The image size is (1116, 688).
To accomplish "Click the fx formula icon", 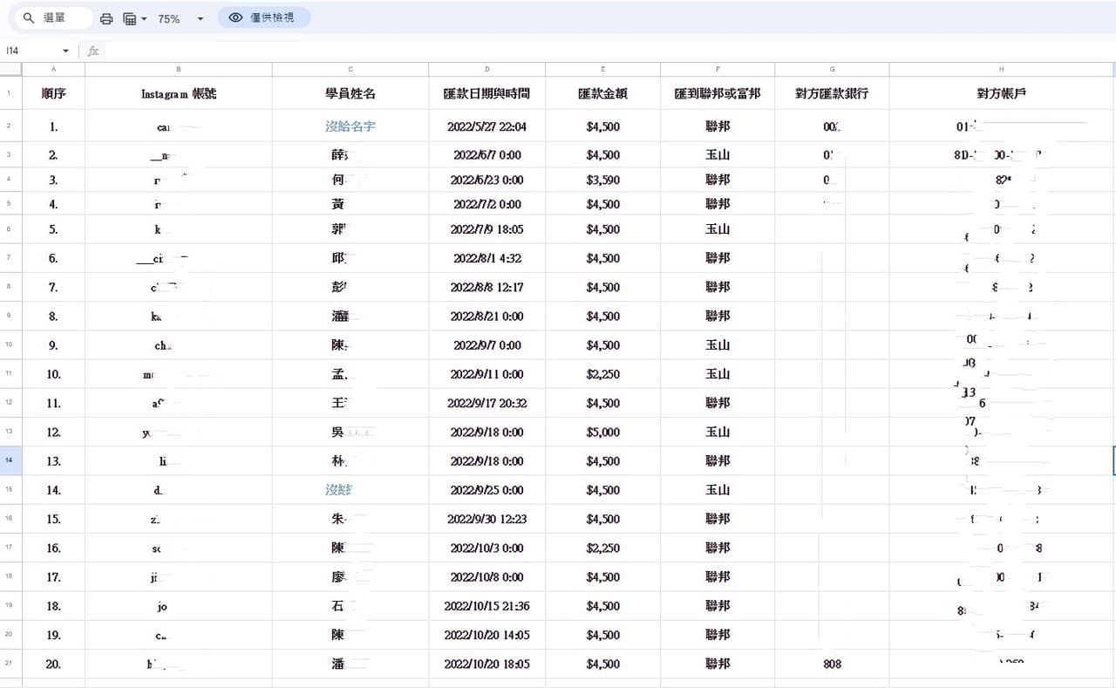I will 93,51.
